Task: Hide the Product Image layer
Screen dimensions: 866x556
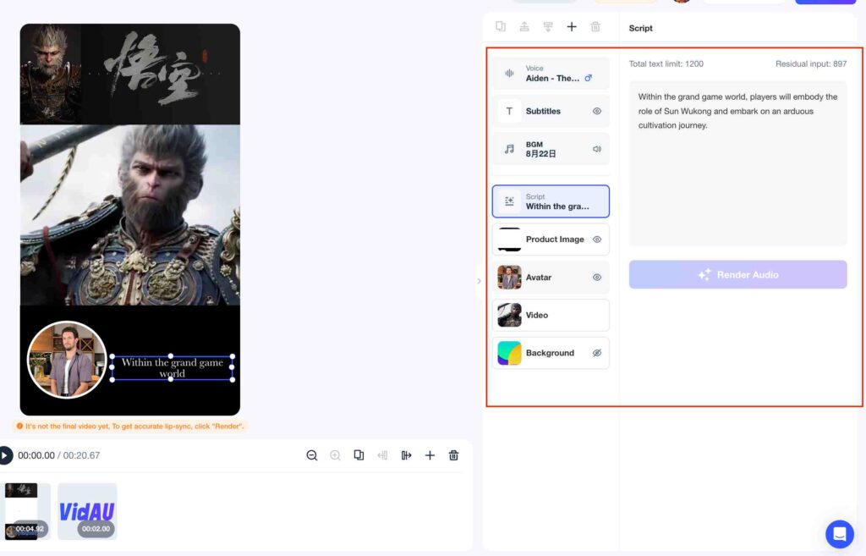Action: tap(597, 239)
